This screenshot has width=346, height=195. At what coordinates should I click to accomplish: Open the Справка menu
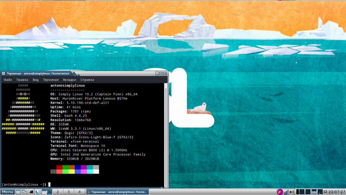[x=87, y=80]
